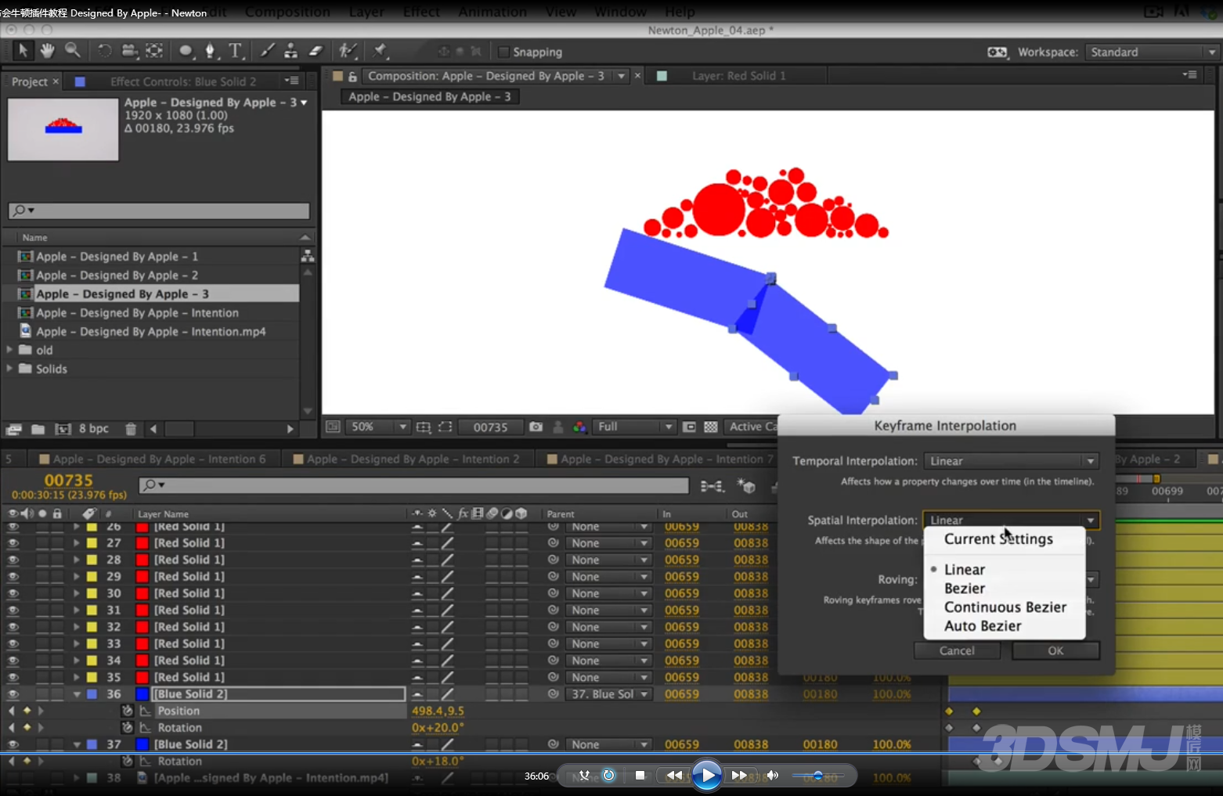Toggle the composition viewer lock icon

click(x=352, y=76)
